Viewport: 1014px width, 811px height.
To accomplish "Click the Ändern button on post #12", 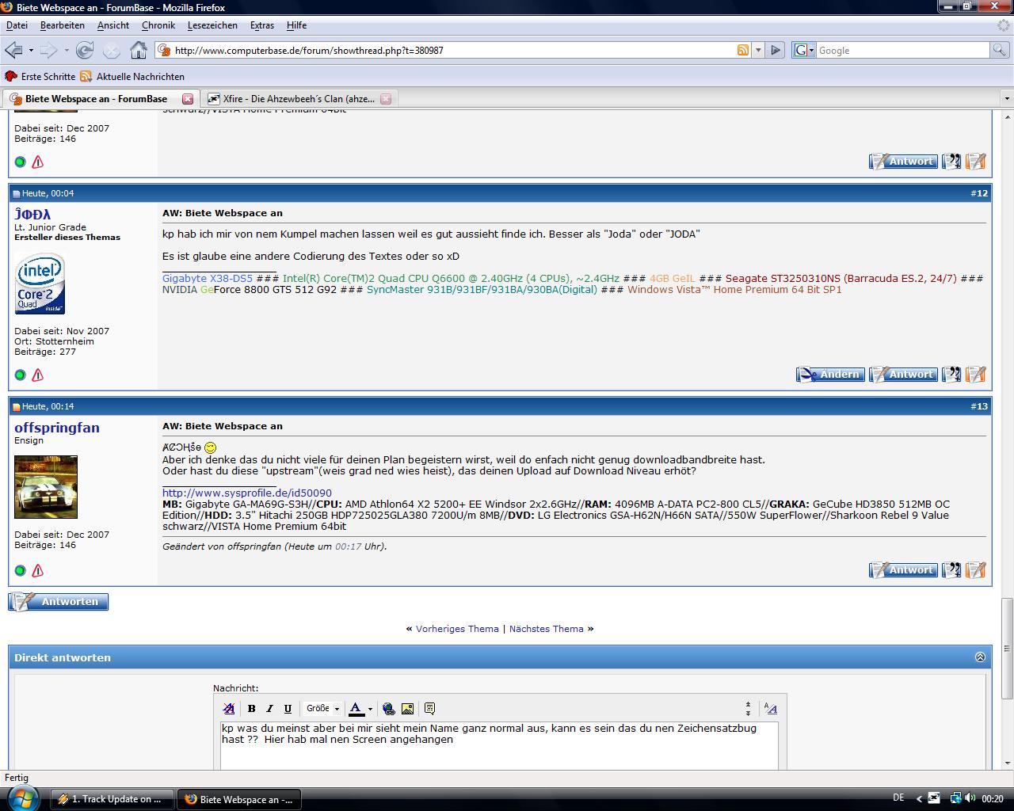I will (x=830, y=374).
